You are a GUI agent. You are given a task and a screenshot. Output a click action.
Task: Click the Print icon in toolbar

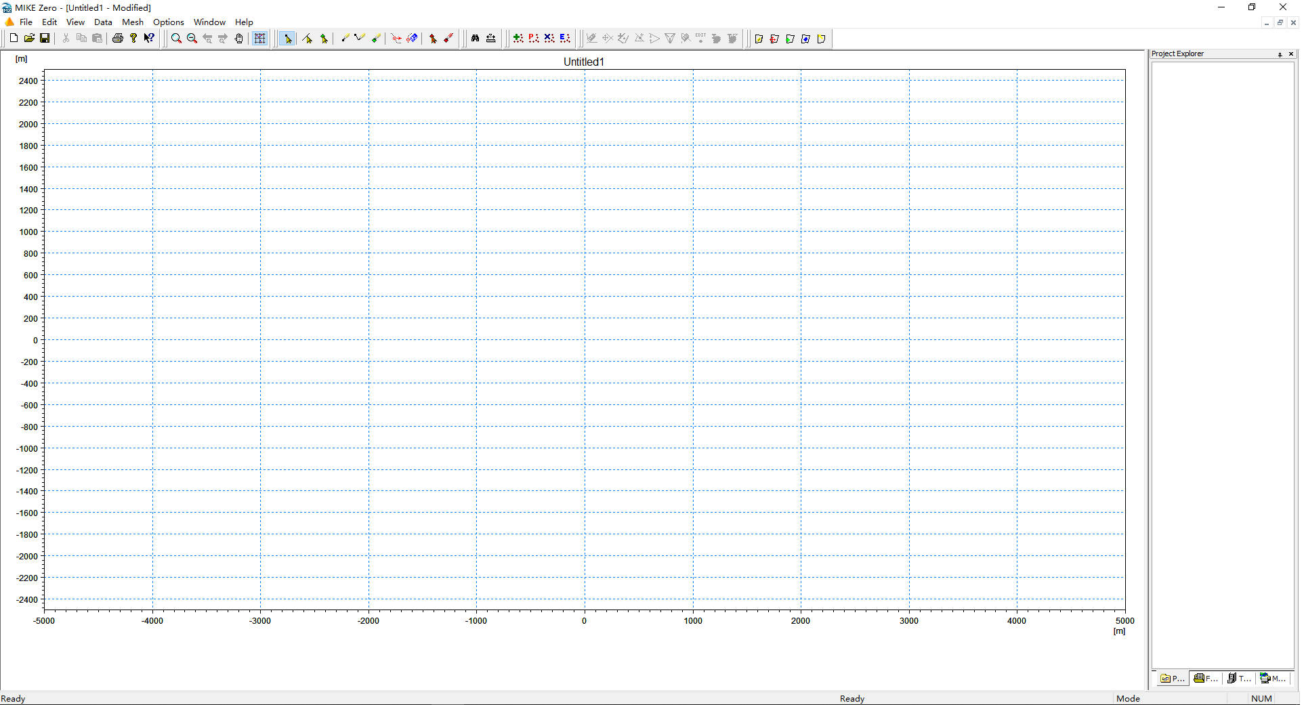117,39
